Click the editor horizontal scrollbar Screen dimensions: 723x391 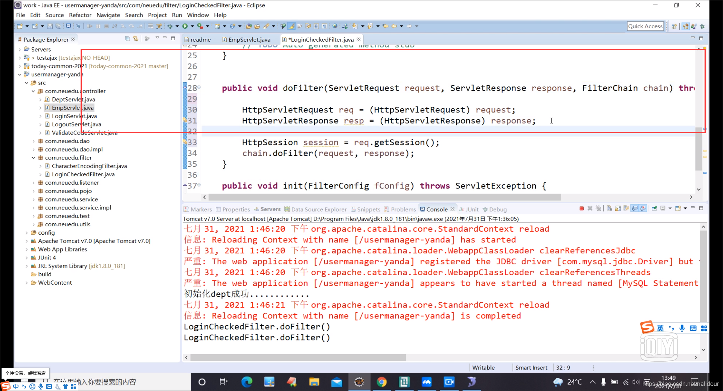(384, 197)
